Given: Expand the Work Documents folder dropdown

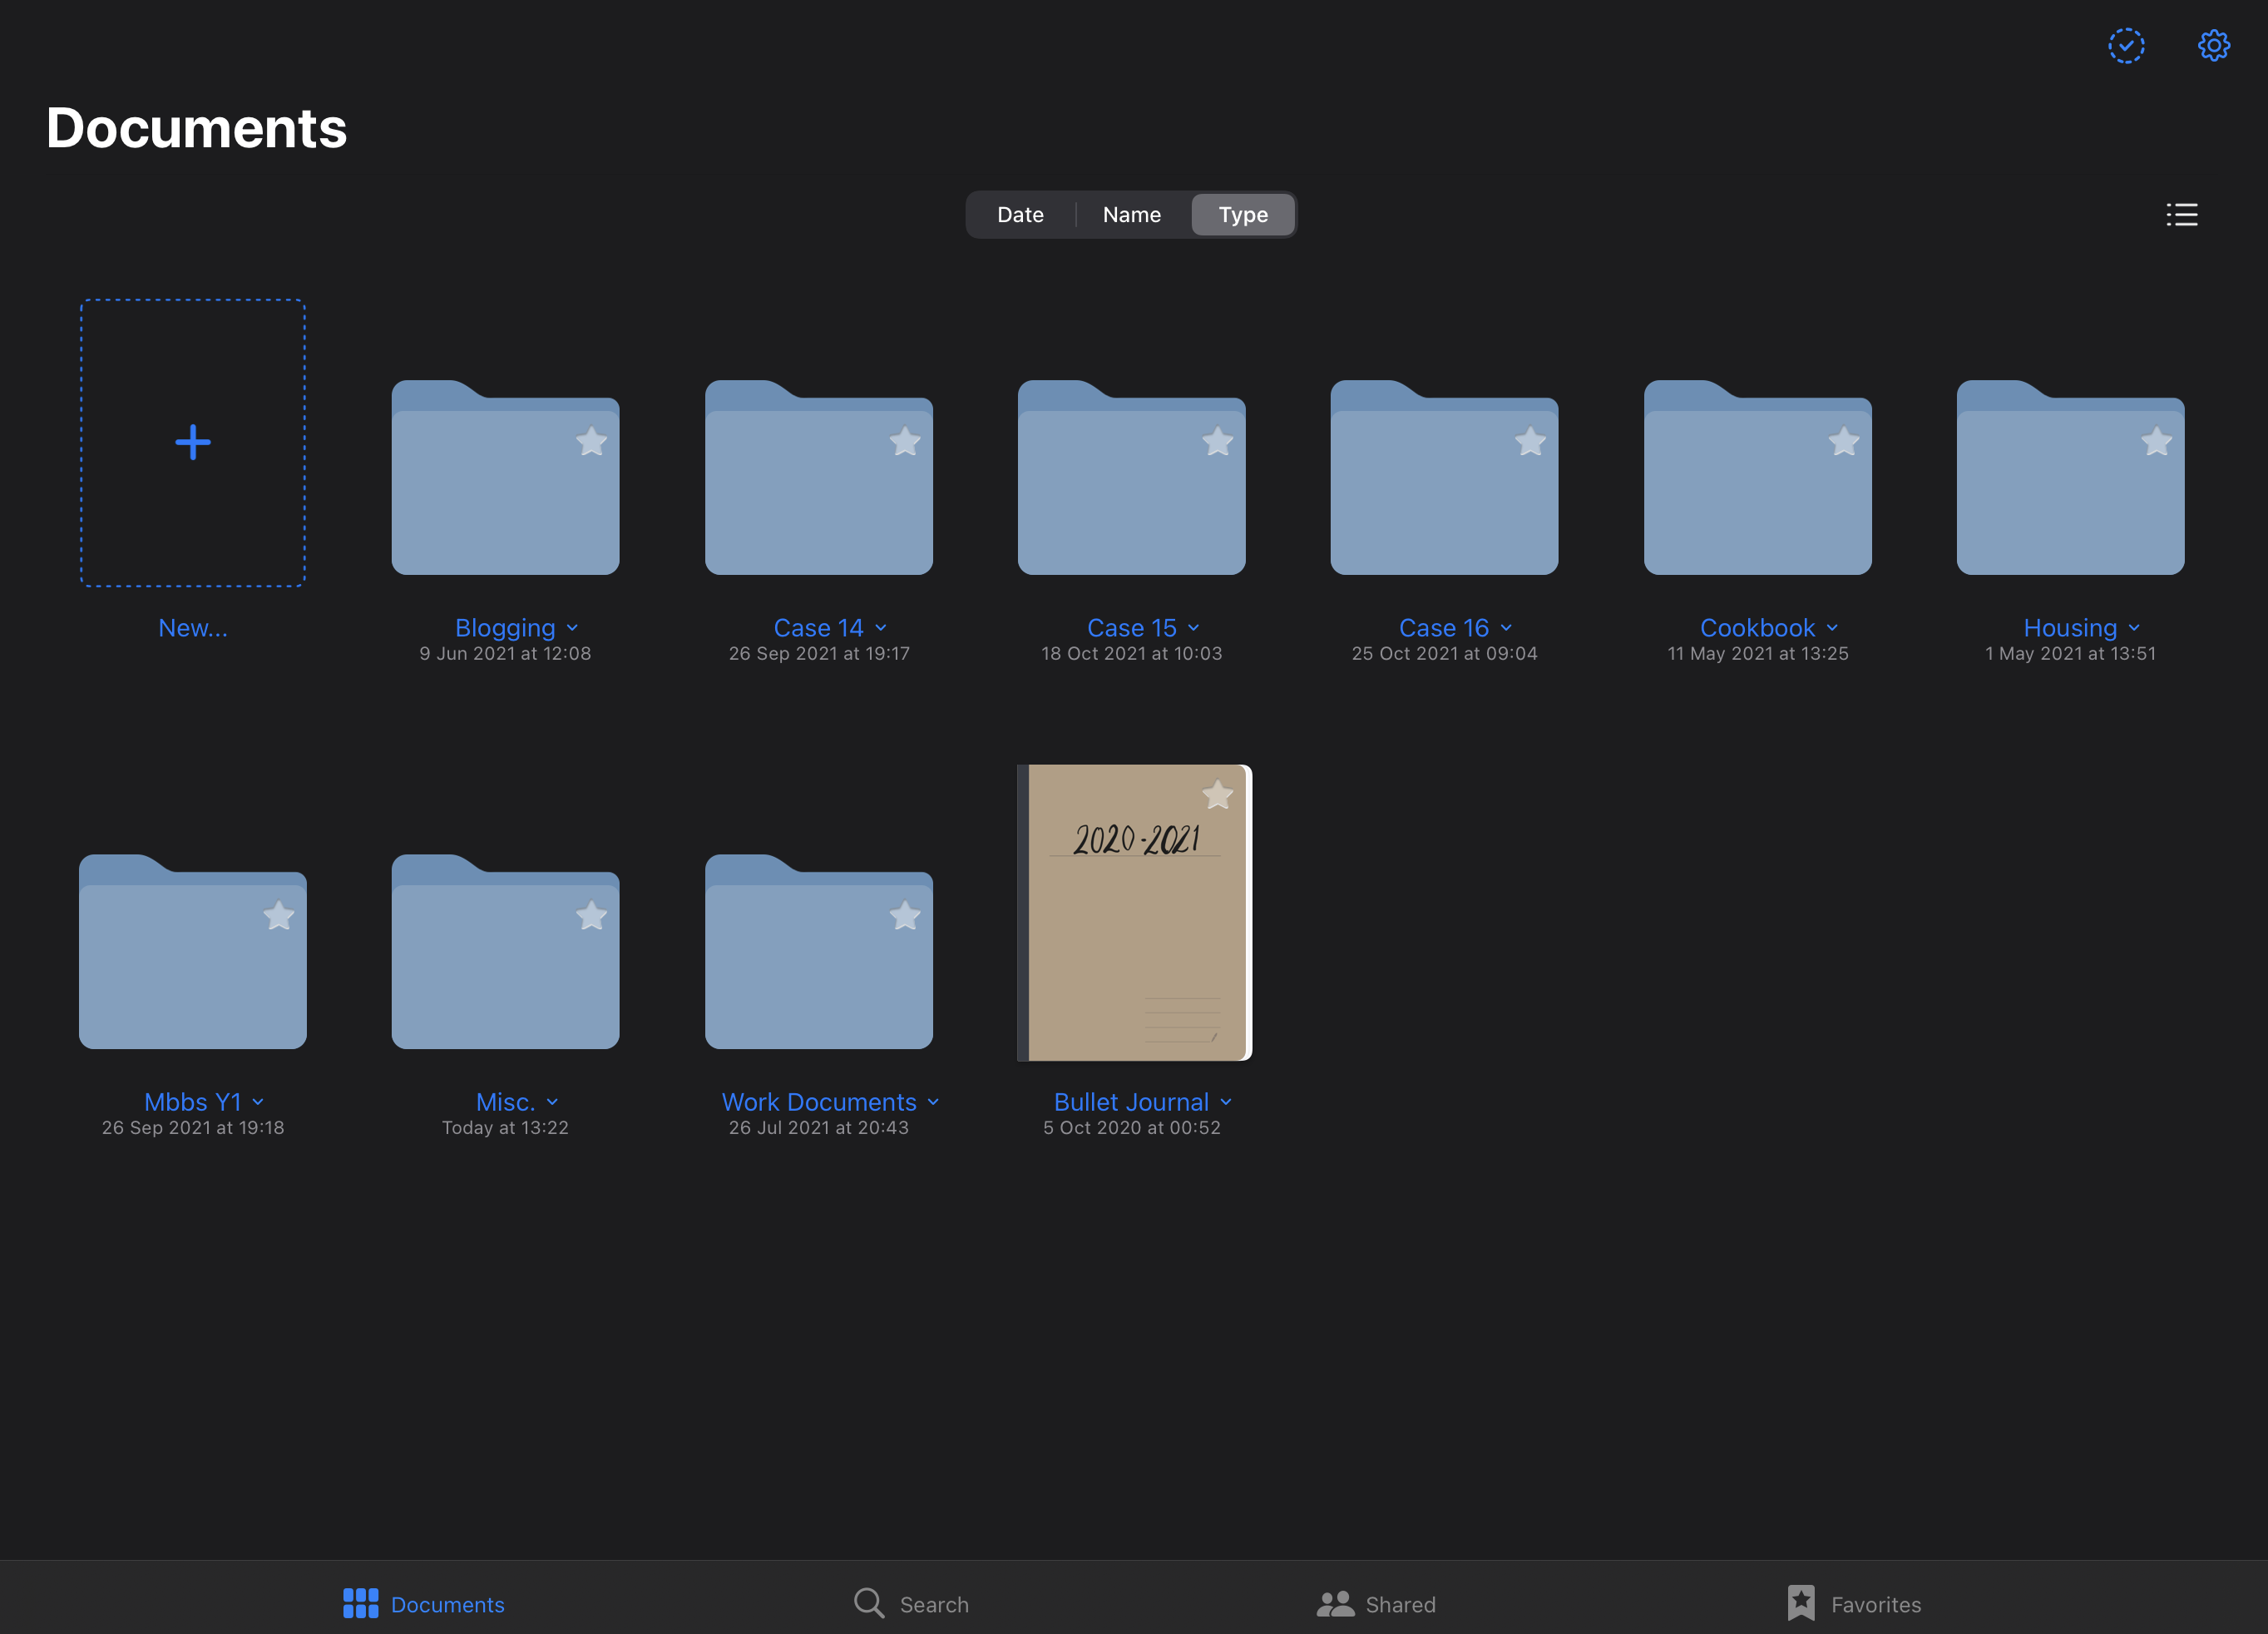Looking at the screenshot, I should 933,1101.
